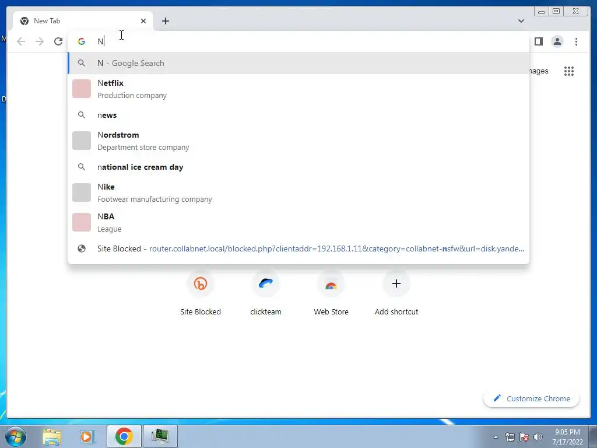Click the Netflix thumbnail image

[x=82, y=89]
